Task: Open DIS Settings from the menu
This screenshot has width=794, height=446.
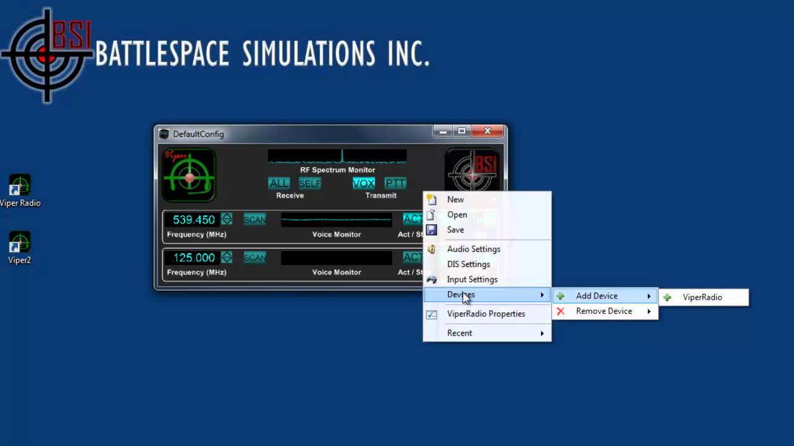Action: (x=487, y=264)
